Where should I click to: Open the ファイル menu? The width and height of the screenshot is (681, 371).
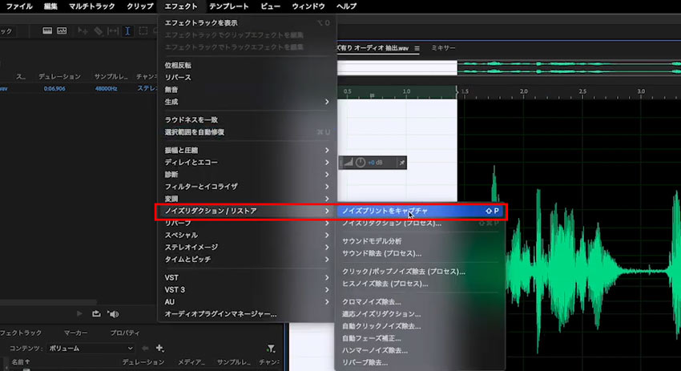click(19, 6)
